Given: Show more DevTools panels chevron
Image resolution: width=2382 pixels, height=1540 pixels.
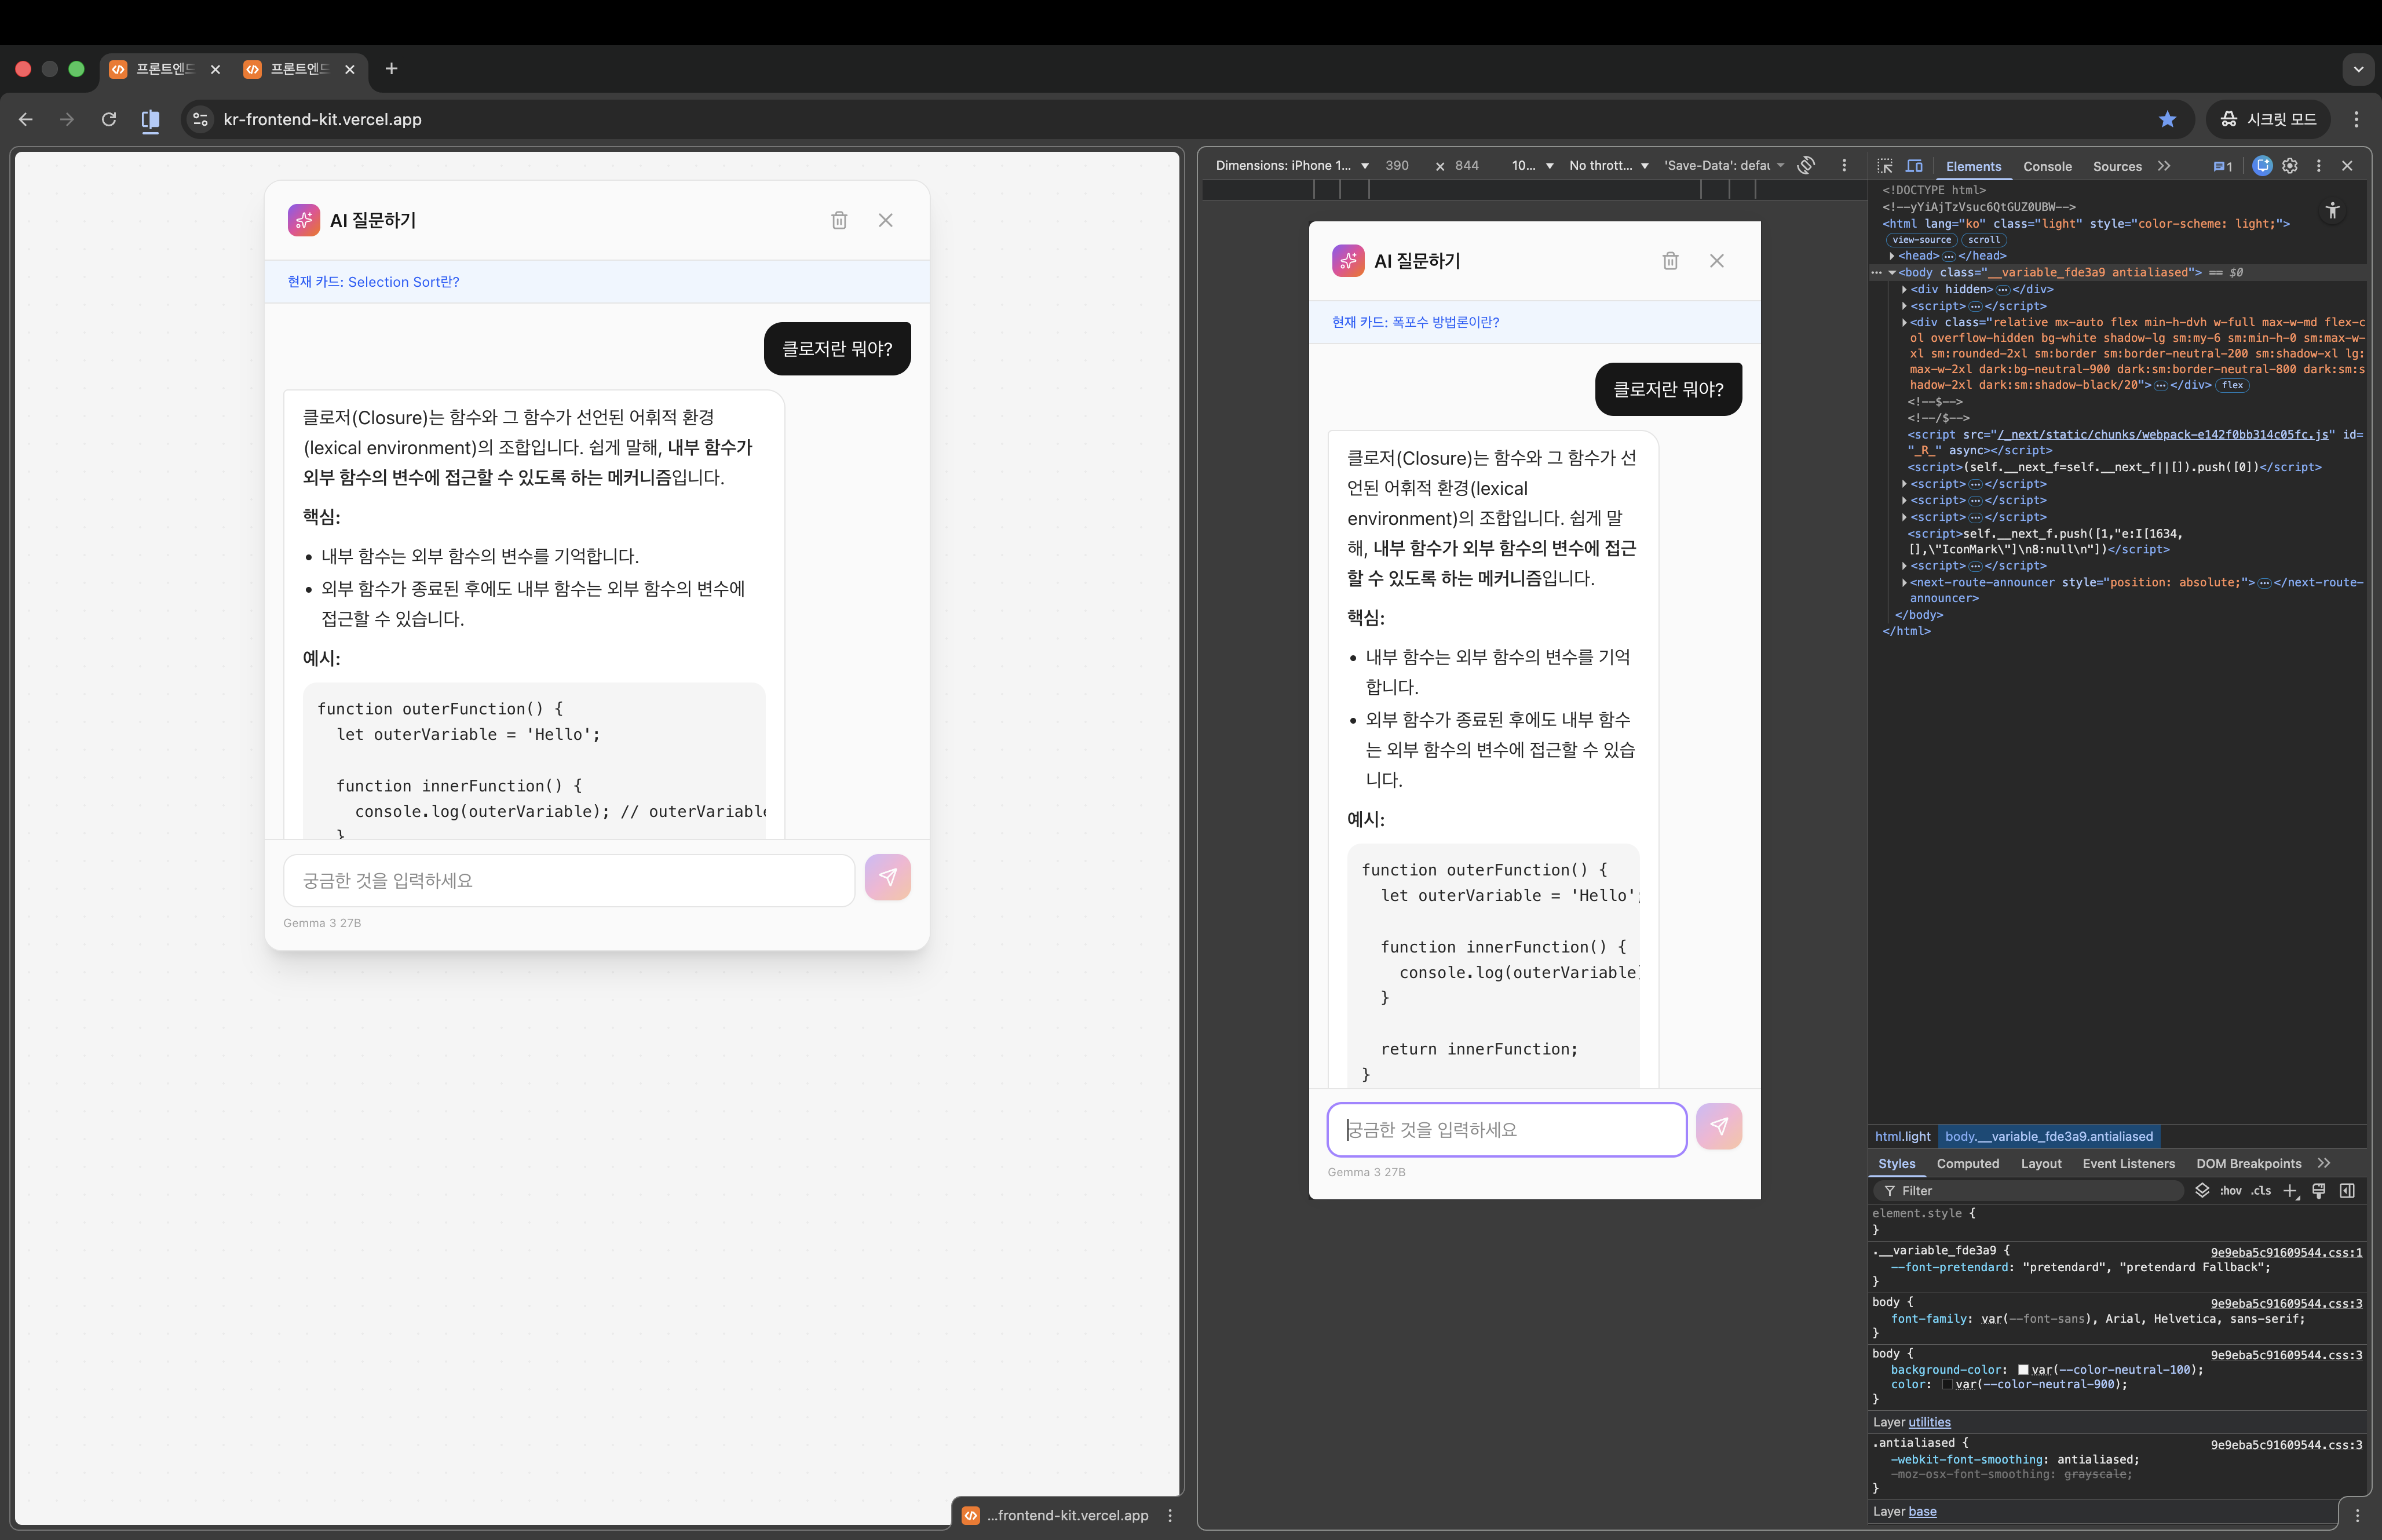Looking at the screenshot, I should point(2164,166).
